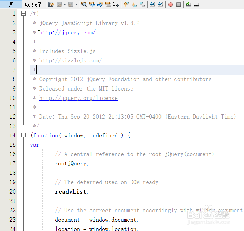Click line number 7 in the gutter
The width and height of the screenshot is (244, 231).
(x=14, y=70)
